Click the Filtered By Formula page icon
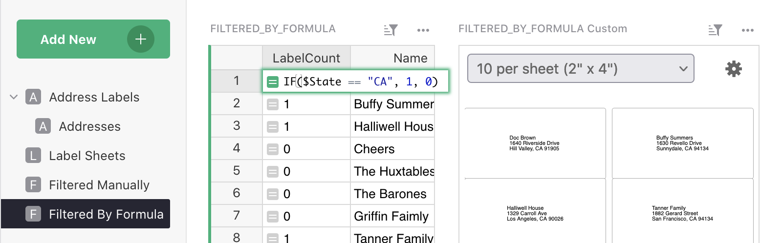The image size is (782, 243). [33, 214]
